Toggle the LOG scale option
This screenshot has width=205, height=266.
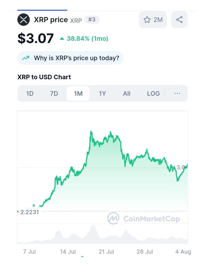[x=153, y=94]
